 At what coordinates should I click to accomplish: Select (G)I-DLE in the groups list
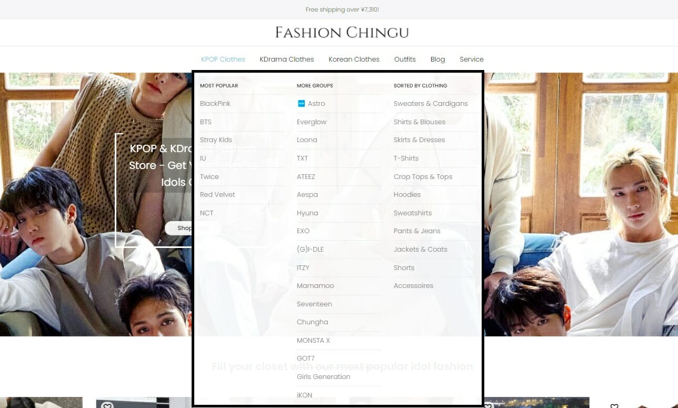click(x=310, y=250)
